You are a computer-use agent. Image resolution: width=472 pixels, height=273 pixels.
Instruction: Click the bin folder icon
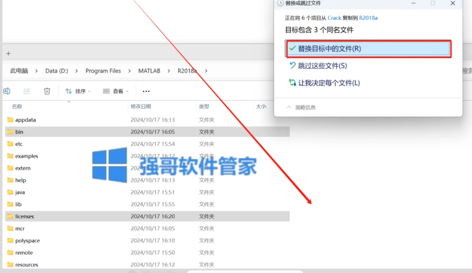click(10, 132)
